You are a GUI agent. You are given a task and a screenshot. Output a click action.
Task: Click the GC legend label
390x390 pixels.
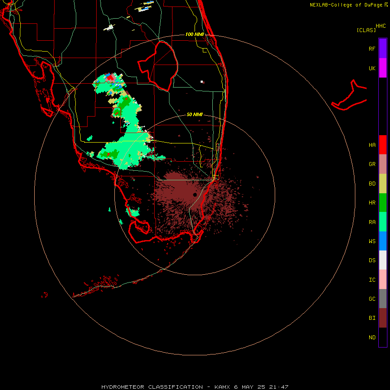(x=372, y=299)
